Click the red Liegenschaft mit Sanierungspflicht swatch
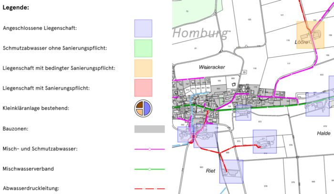Screen dimensions: 334x194 tap(143, 88)
